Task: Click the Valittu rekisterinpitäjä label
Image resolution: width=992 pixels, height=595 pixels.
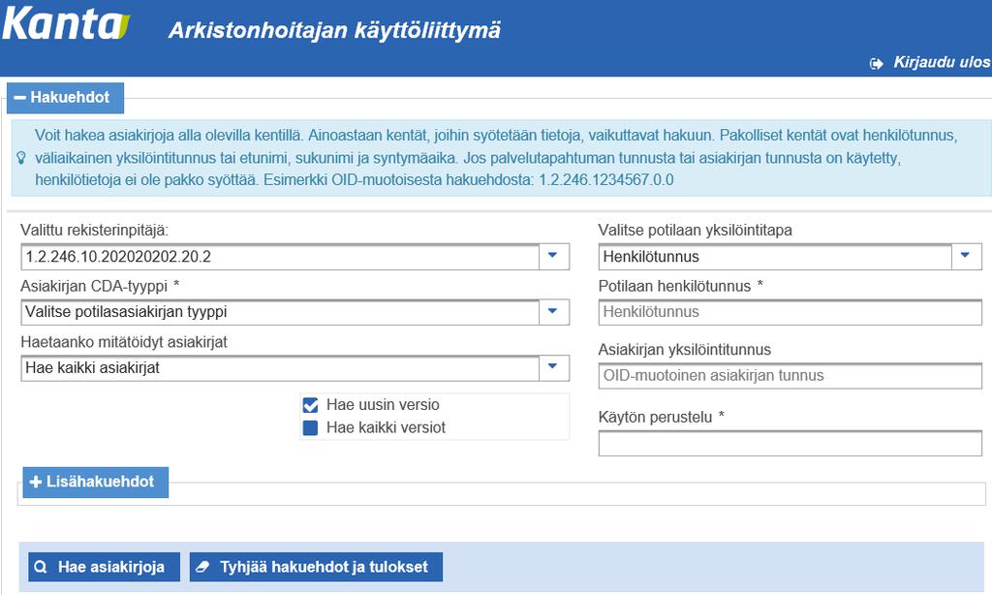Action: point(94,230)
